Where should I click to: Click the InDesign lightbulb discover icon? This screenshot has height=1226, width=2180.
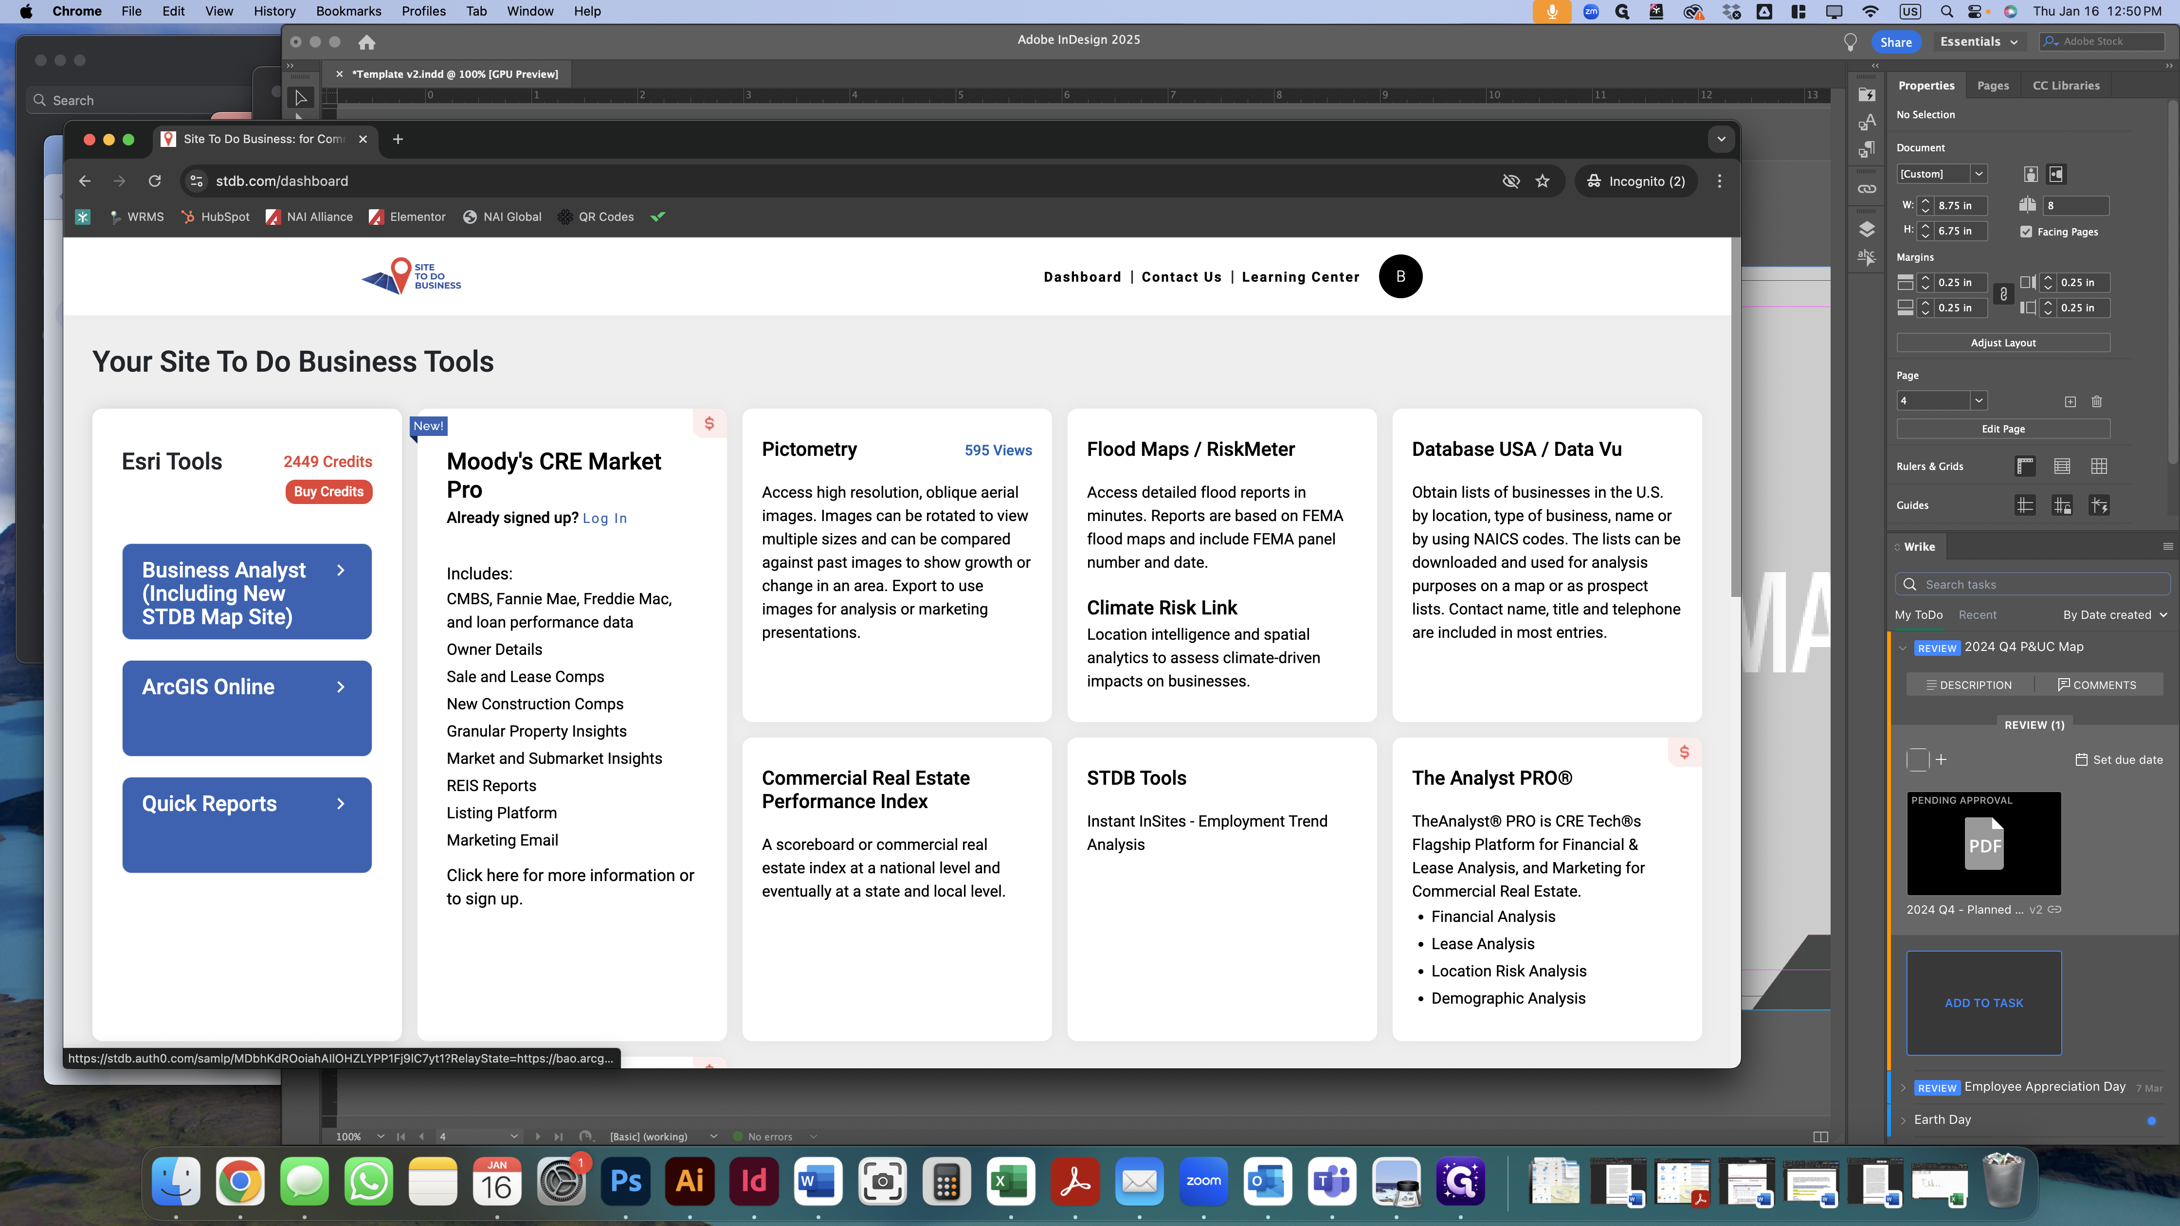1850,42
